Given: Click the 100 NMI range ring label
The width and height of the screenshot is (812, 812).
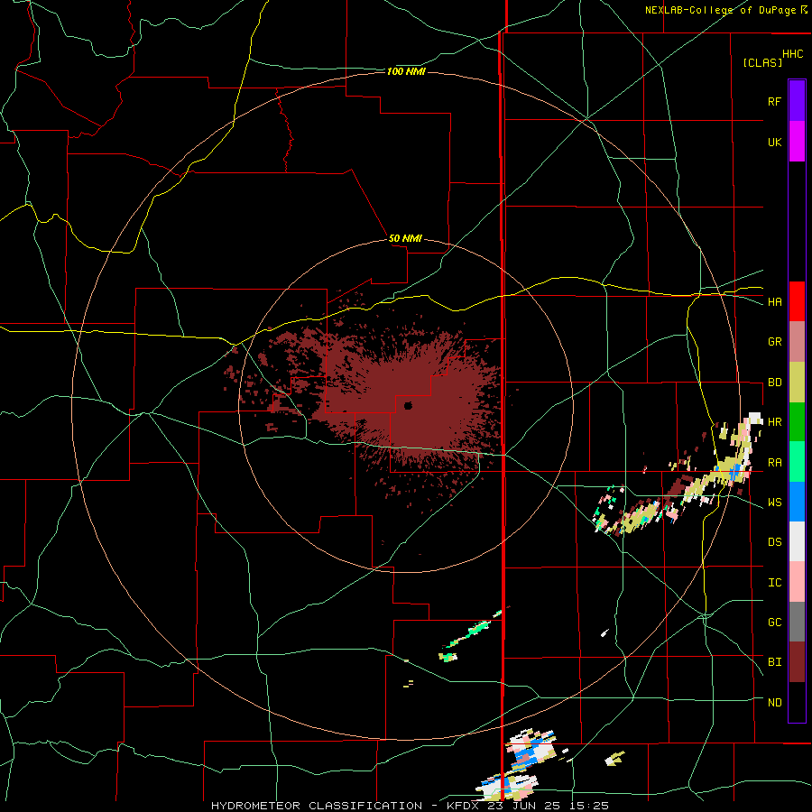Looking at the screenshot, I should click(406, 71).
